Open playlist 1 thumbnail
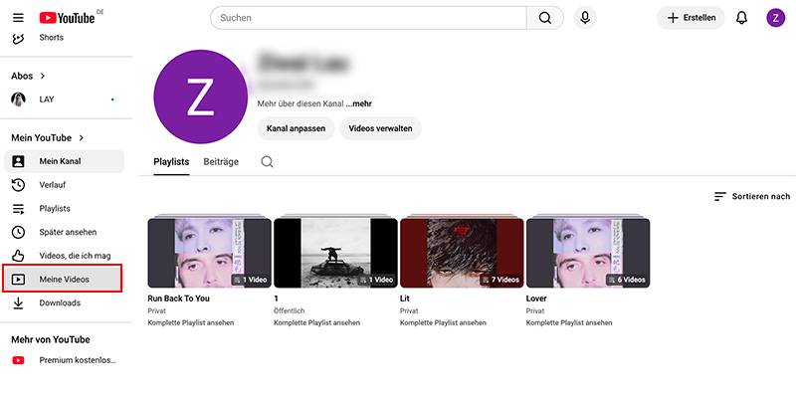 click(x=335, y=253)
